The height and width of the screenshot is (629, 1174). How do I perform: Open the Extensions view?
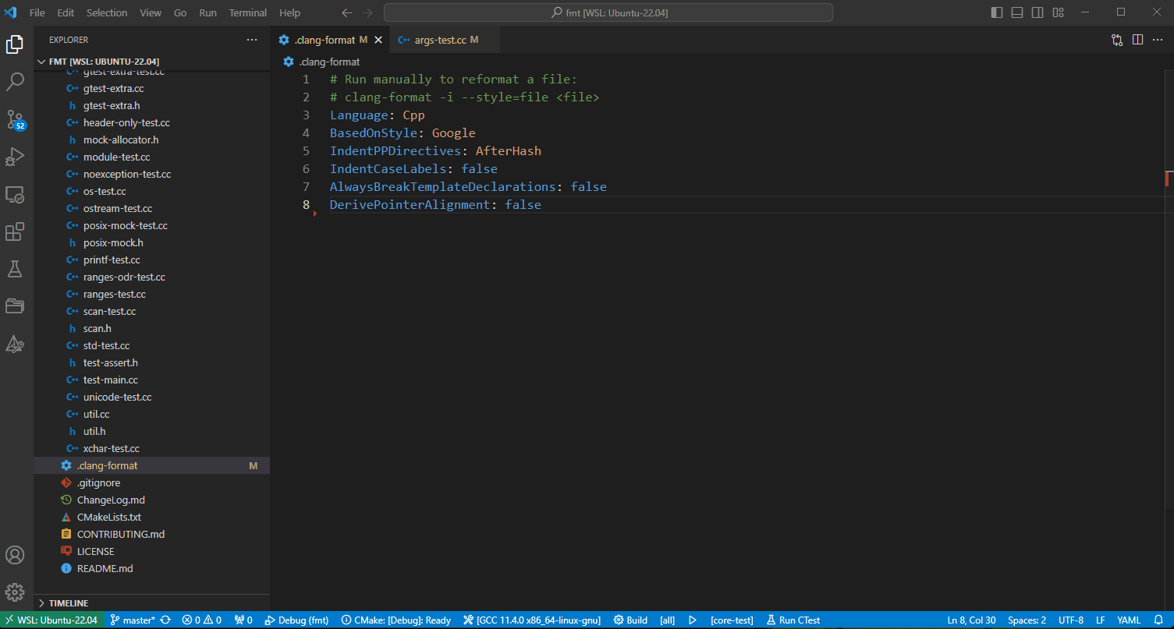click(15, 231)
